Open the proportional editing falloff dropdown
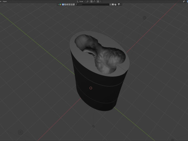188x141 pixels. click(101, 2)
